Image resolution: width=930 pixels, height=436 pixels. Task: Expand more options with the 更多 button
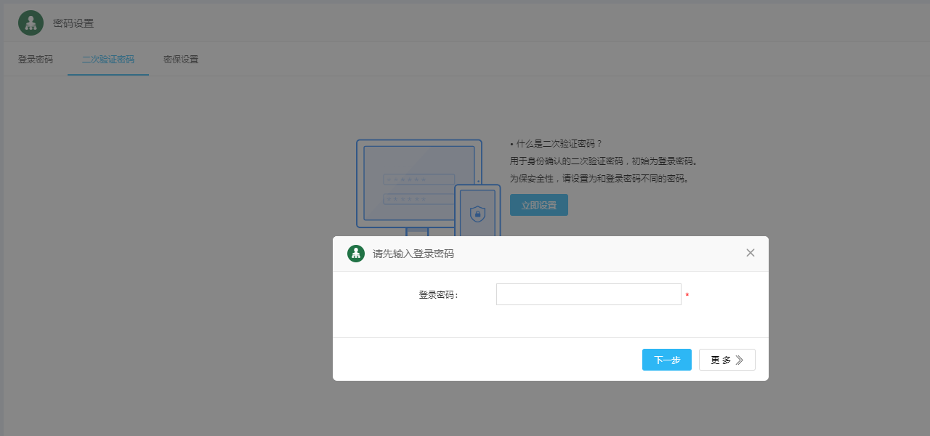tap(727, 360)
